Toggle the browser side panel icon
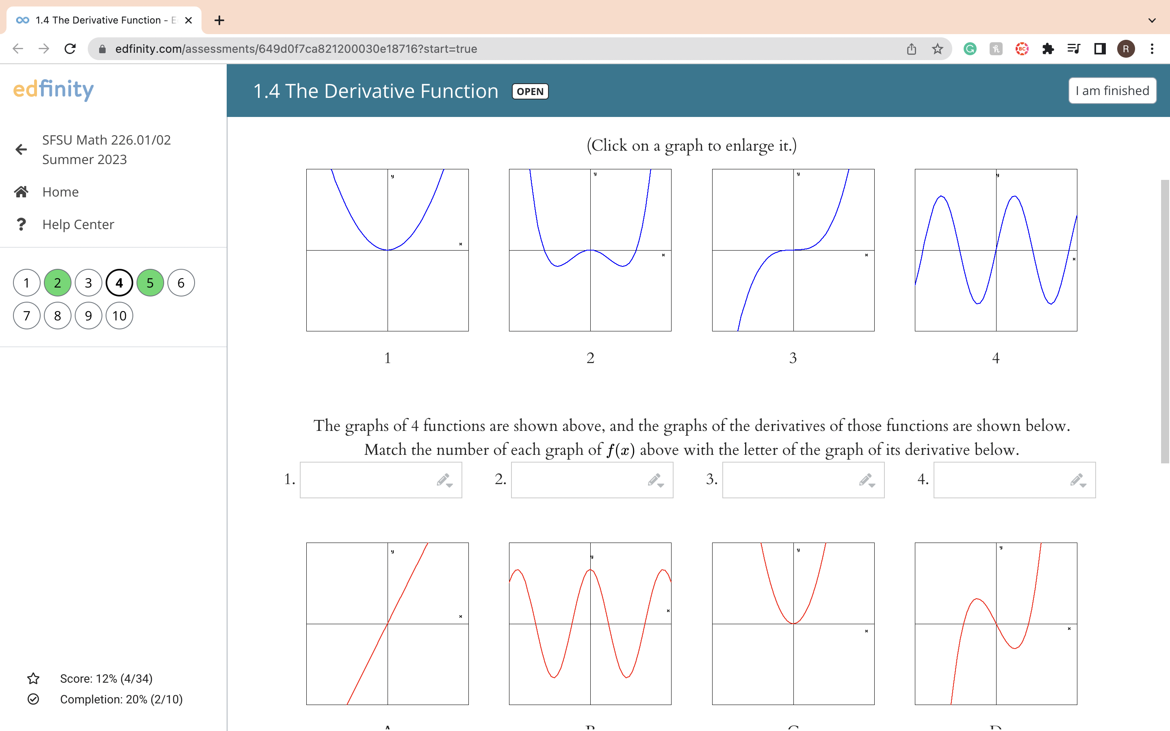 click(1100, 49)
